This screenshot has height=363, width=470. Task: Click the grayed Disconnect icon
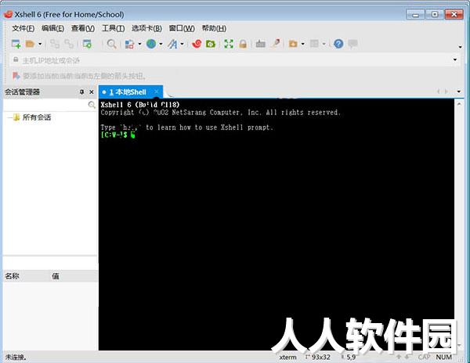coord(69,44)
